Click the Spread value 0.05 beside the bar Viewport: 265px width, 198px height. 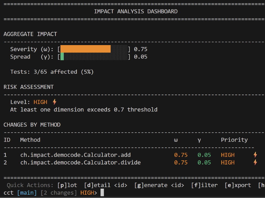(x=141, y=57)
